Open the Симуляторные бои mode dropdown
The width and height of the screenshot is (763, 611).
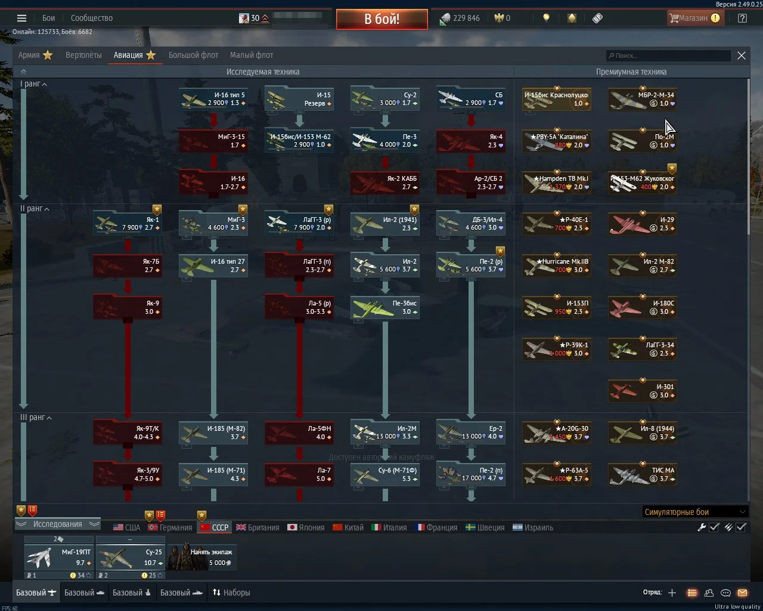pos(695,512)
